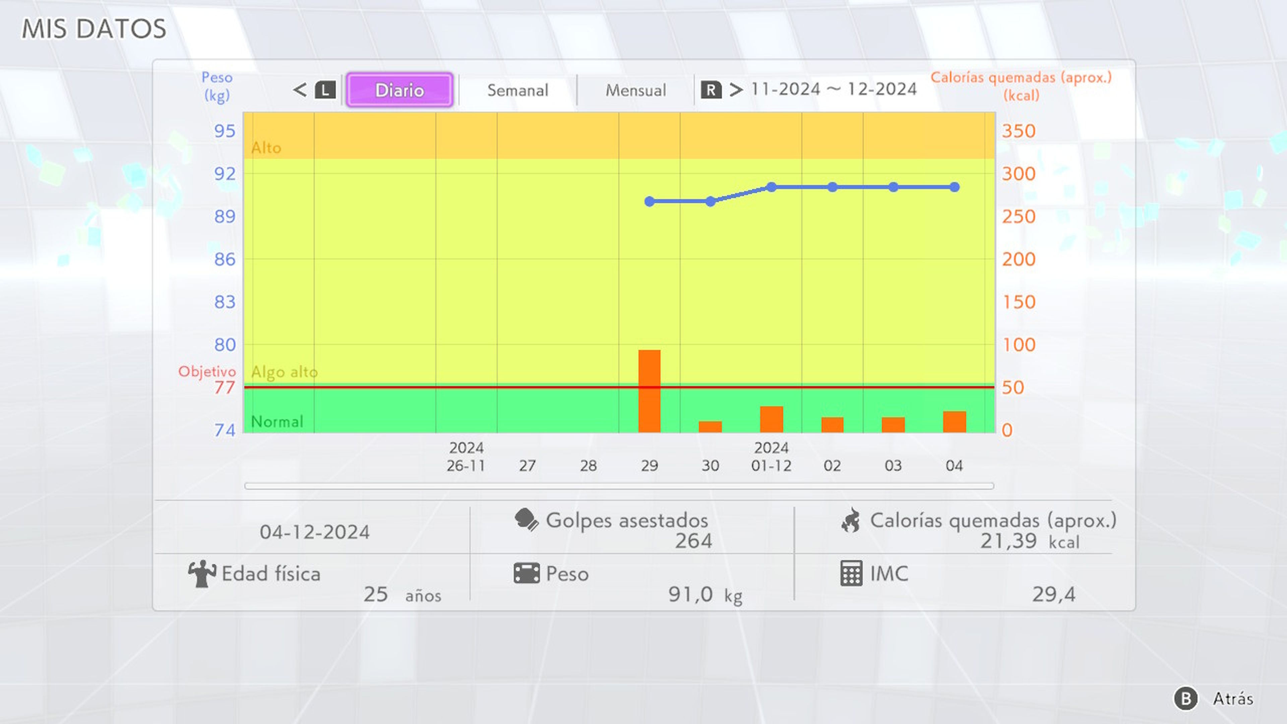
Task: Click the scale icon next to Peso
Action: [527, 573]
